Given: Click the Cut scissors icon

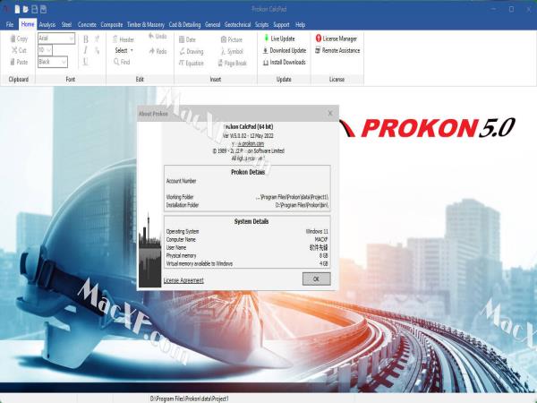Looking at the screenshot, I should pos(14,50).
